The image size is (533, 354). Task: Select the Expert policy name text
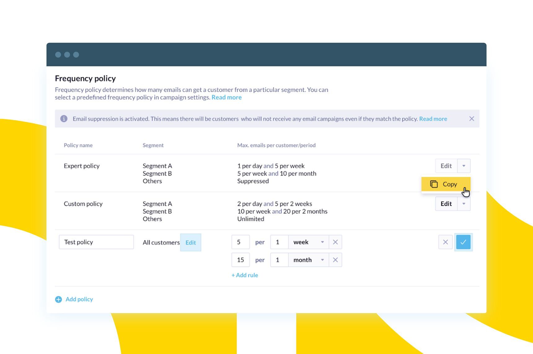click(82, 166)
